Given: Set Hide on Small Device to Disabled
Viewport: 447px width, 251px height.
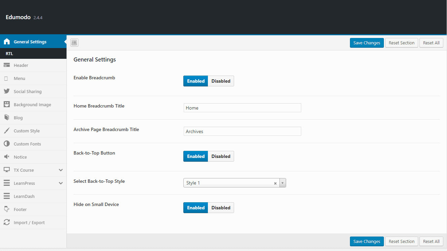Looking at the screenshot, I should [x=221, y=208].
